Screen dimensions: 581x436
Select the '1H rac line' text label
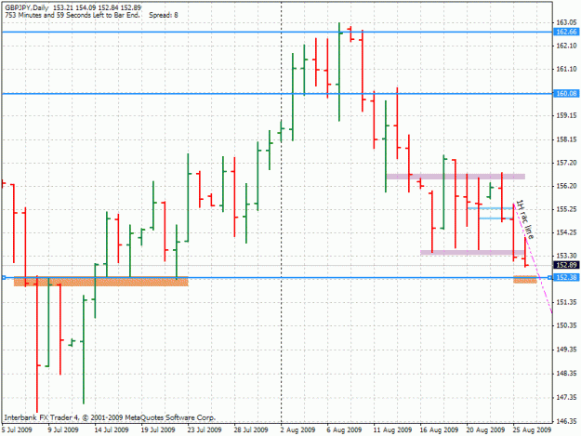pos(525,219)
